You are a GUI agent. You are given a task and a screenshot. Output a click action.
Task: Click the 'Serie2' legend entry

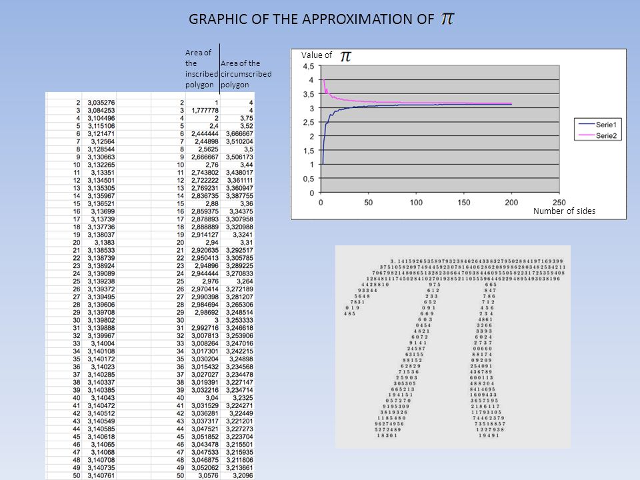coord(598,135)
